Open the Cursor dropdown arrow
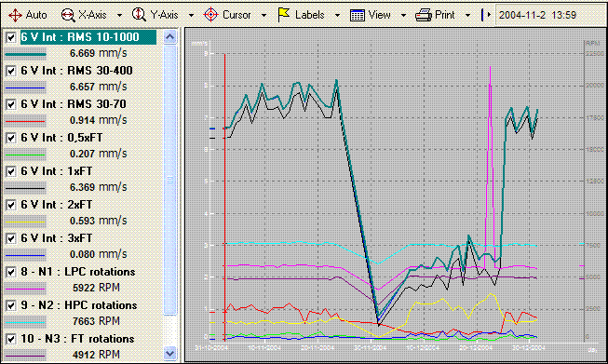The width and height of the screenshot is (608, 364). pyautogui.click(x=264, y=16)
